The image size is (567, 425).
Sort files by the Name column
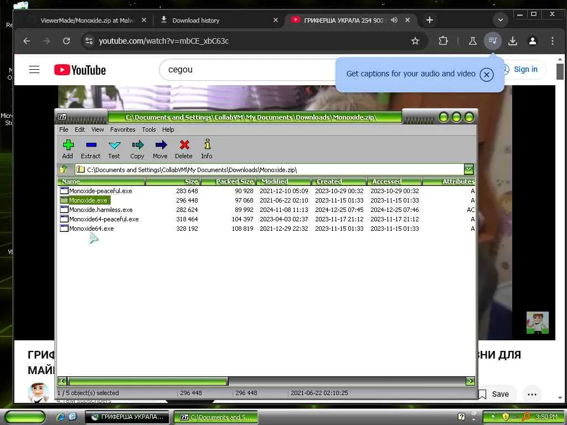(102, 182)
